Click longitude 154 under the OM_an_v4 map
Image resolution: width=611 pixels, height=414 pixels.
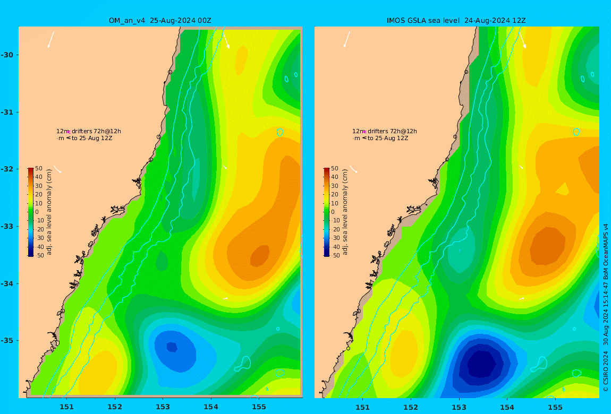211,407
